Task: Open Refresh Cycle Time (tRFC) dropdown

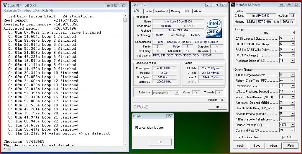Action: pyautogui.click(x=293, y=80)
